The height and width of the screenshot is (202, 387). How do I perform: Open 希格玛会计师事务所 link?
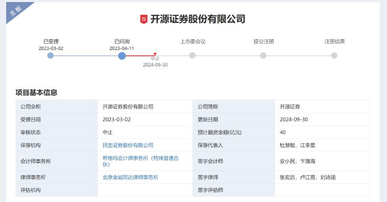(x=140, y=161)
